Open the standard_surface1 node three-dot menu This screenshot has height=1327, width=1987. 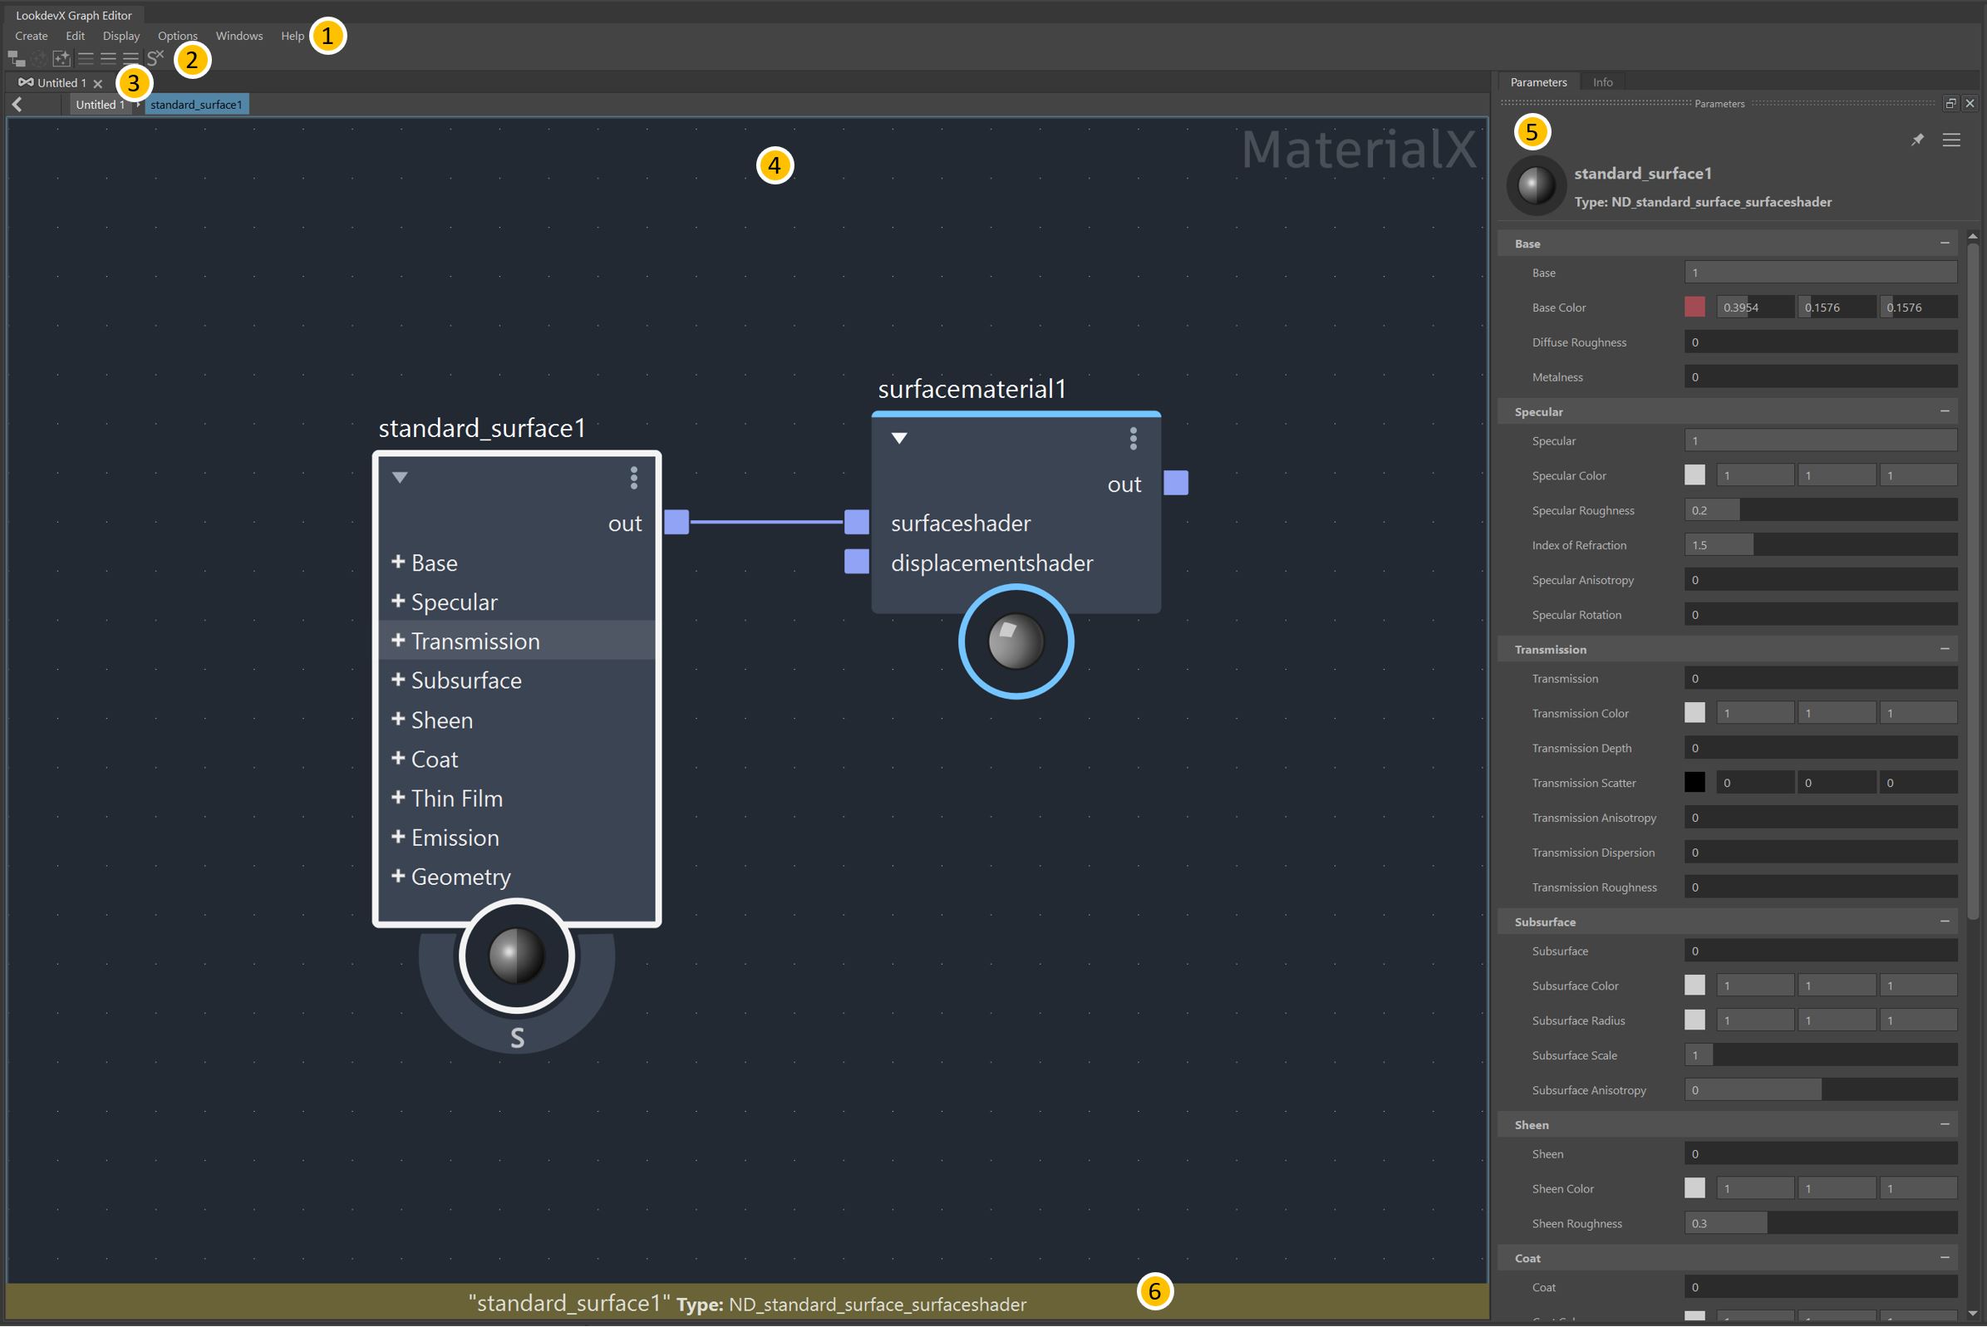[x=633, y=478]
